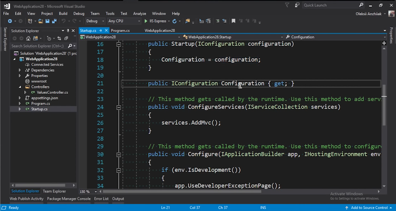Screen dimensions: 396x211
Task: Start debugging with the green play arrow
Action: click(146, 21)
